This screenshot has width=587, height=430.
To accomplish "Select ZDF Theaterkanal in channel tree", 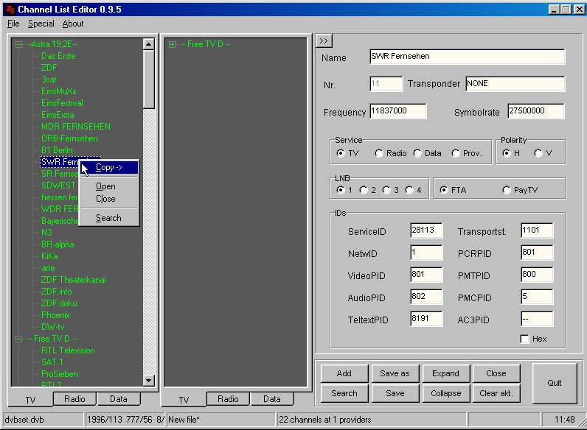I will coord(74,280).
